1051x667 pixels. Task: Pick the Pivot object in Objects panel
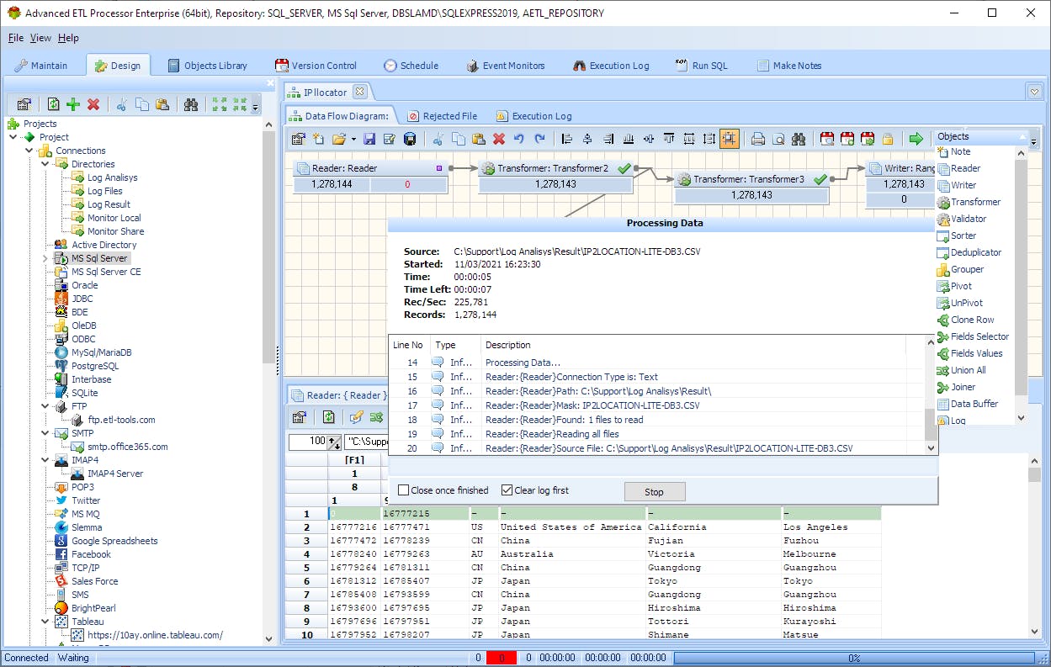click(x=960, y=286)
